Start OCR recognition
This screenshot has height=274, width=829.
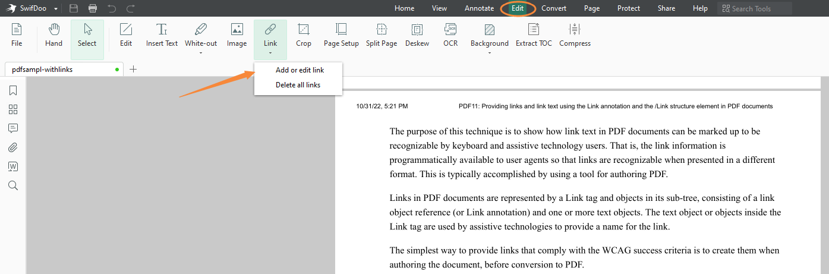click(x=450, y=35)
